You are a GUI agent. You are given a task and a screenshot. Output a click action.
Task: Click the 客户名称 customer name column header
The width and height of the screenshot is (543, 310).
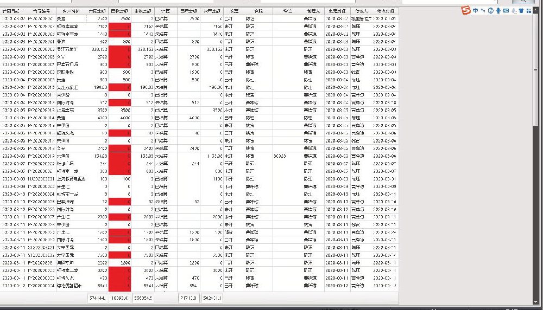pos(71,11)
